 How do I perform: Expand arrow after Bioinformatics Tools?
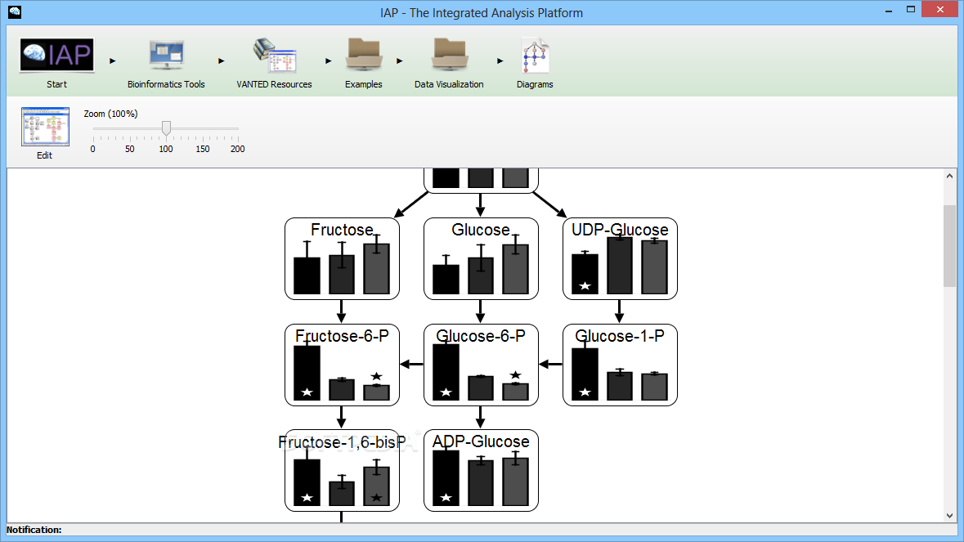[x=222, y=60]
